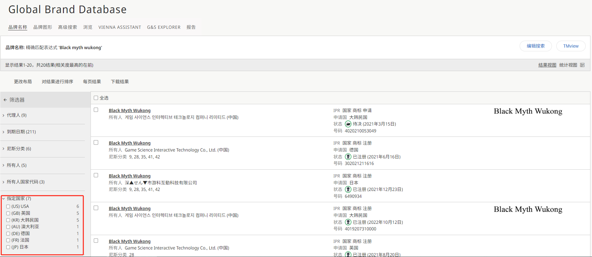Viewport: 592px width, 257px height.
Task: Check the result row numbered 4019207310000
Action: [96, 208]
